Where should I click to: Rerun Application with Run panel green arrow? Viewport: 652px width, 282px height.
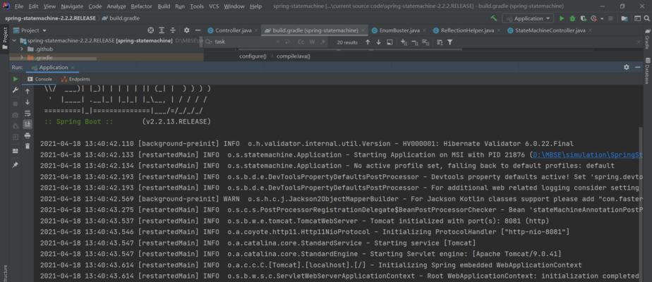[x=16, y=79]
